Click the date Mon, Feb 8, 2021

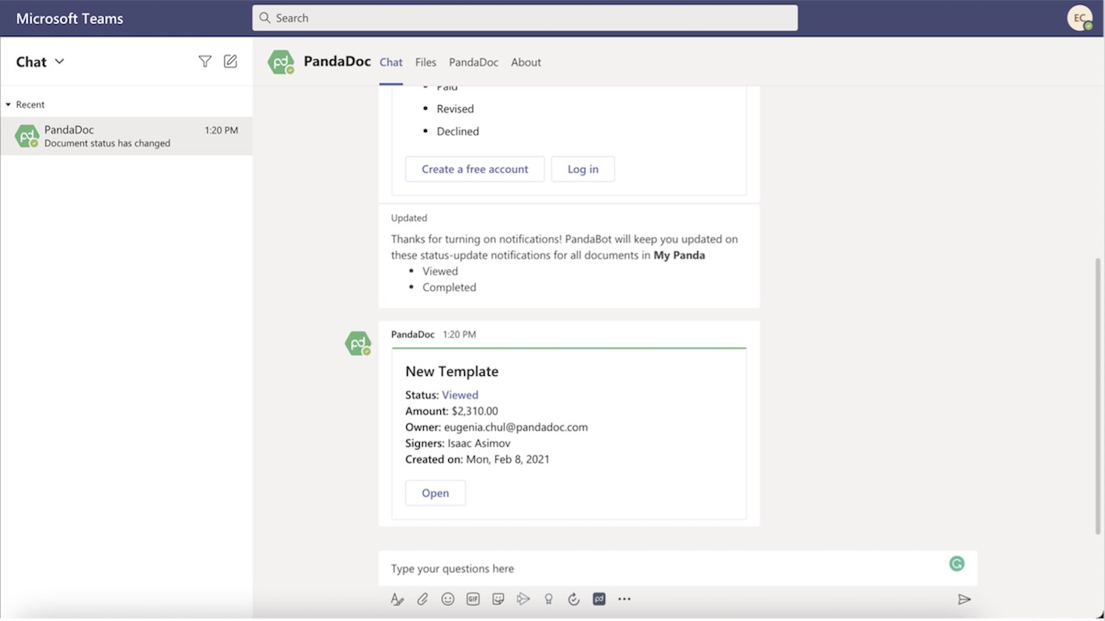click(508, 459)
